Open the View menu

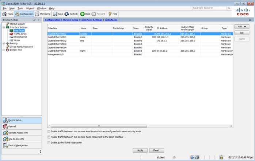point(12,8)
